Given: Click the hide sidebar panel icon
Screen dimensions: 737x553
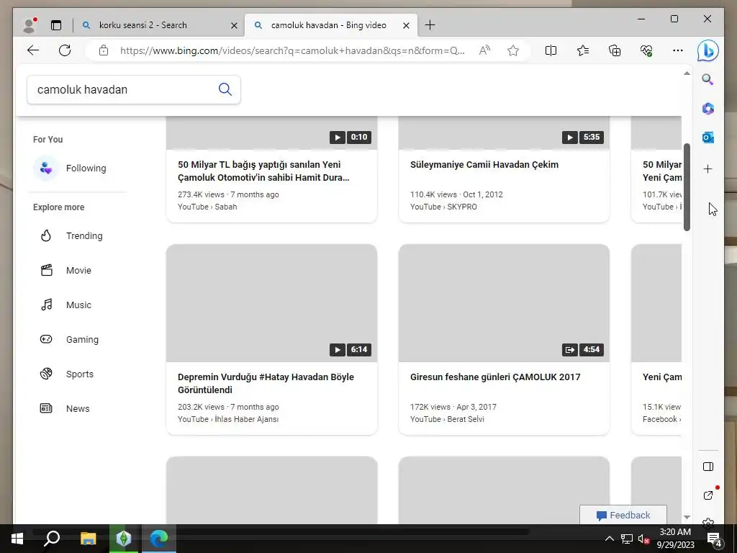Looking at the screenshot, I should click(x=708, y=467).
